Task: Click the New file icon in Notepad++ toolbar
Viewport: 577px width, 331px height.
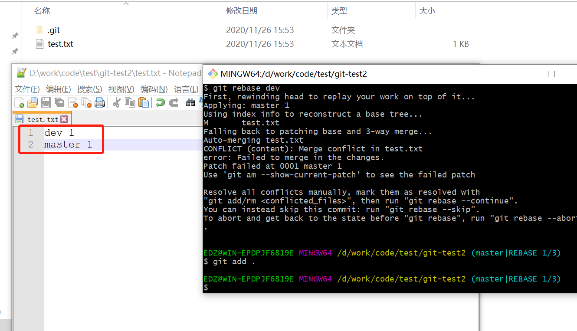Action: pyautogui.click(x=20, y=102)
